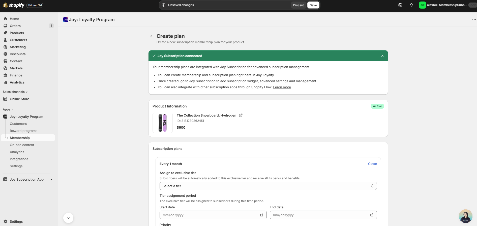Open the support chat avatar
Screen dimensions: 477x226
465,216
